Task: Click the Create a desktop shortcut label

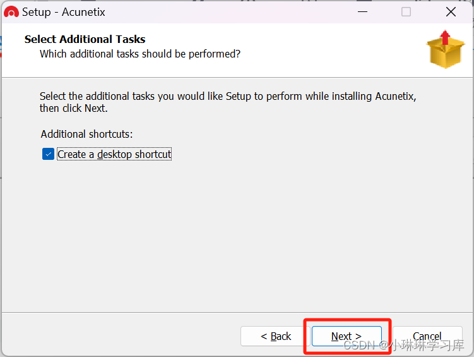Action: tap(114, 154)
